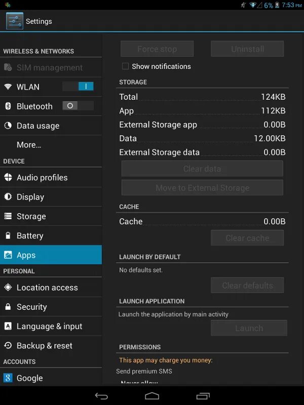Tap the Settings app icon in header
This screenshot has width=304, height=405.
[14, 21]
